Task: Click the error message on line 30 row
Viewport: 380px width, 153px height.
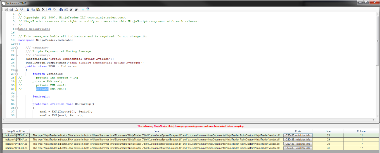Action: (156, 144)
